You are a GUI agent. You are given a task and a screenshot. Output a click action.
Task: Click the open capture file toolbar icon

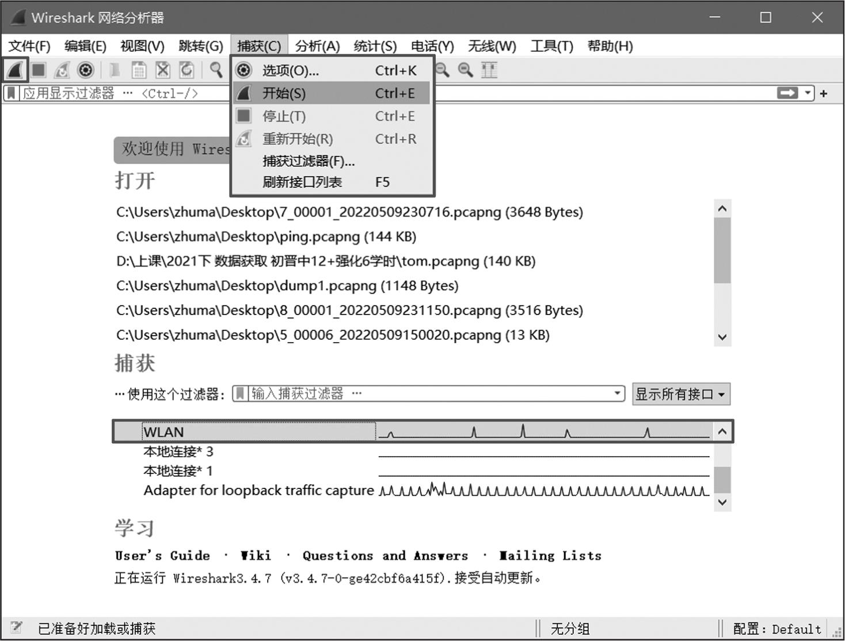(115, 70)
